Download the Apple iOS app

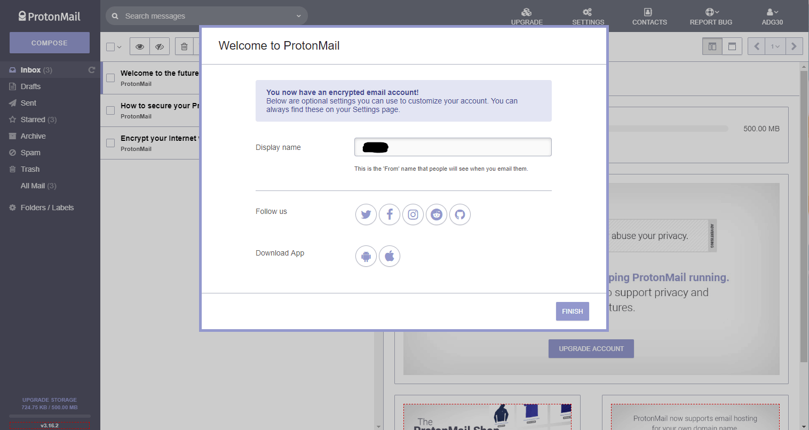point(390,256)
